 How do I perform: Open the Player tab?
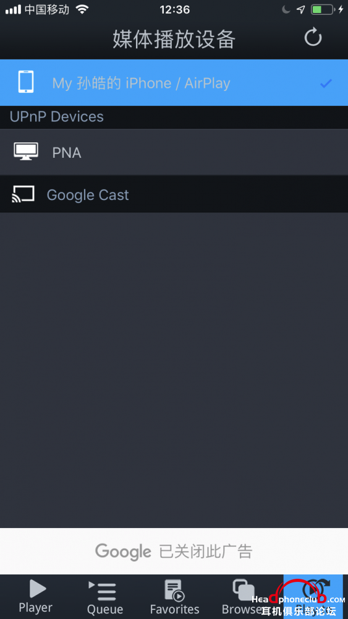pos(35,597)
